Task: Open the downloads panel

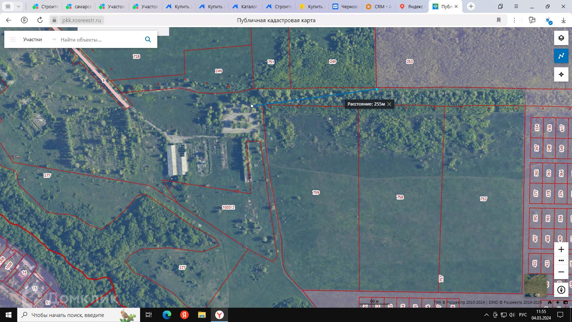Action: (564, 20)
